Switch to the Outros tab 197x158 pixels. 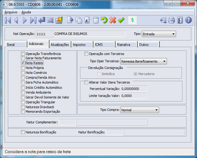[149, 44]
